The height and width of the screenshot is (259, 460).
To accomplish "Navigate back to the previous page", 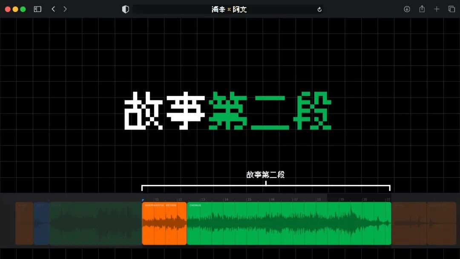I will pos(52,9).
